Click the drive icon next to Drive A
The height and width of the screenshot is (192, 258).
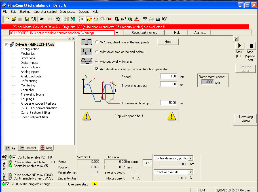[x=12, y=45]
